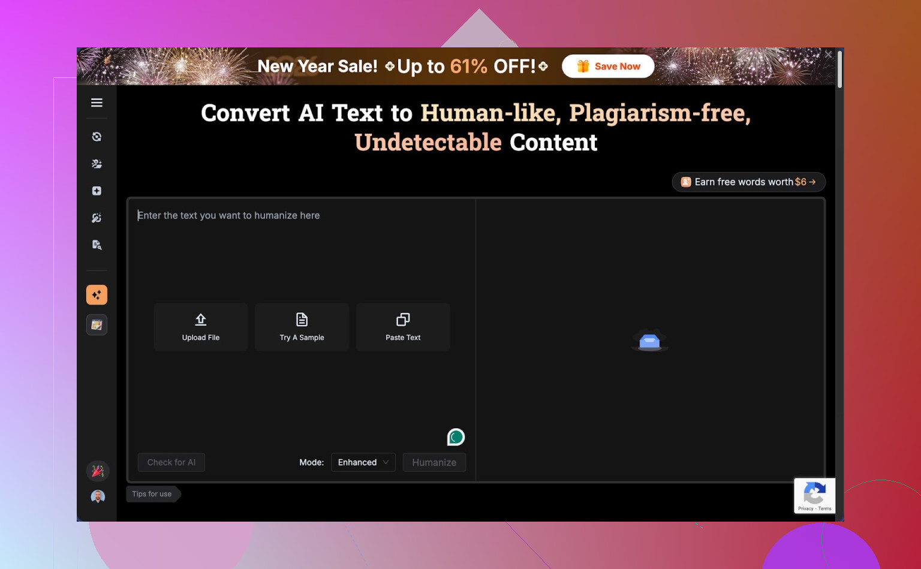Open the notepad icon in sidebar
The width and height of the screenshot is (921, 569).
97,325
